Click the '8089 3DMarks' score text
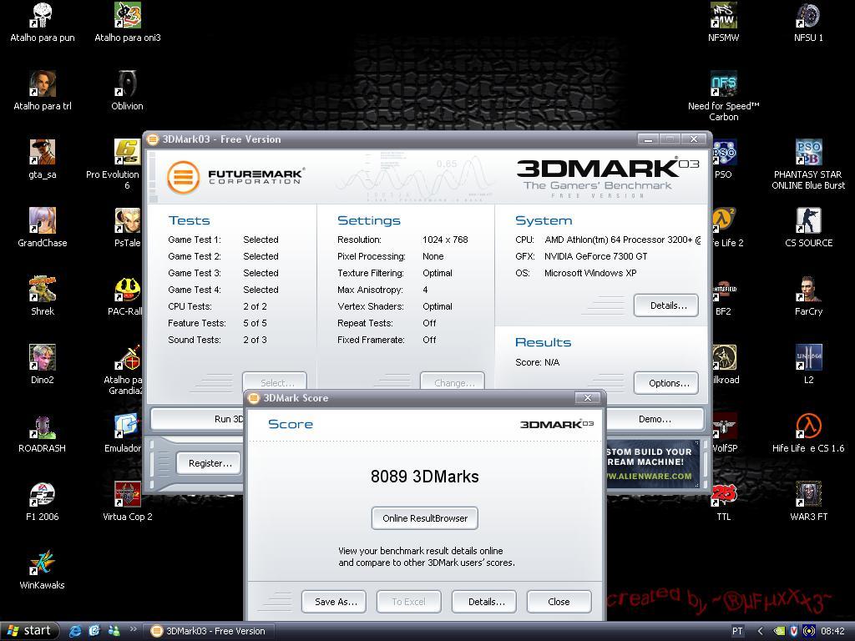Image resolution: width=855 pixels, height=641 pixels. tap(425, 477)
